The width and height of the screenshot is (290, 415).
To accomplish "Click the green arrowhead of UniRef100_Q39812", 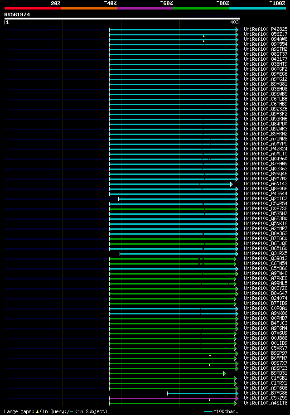I will click(x=235, y=259).
